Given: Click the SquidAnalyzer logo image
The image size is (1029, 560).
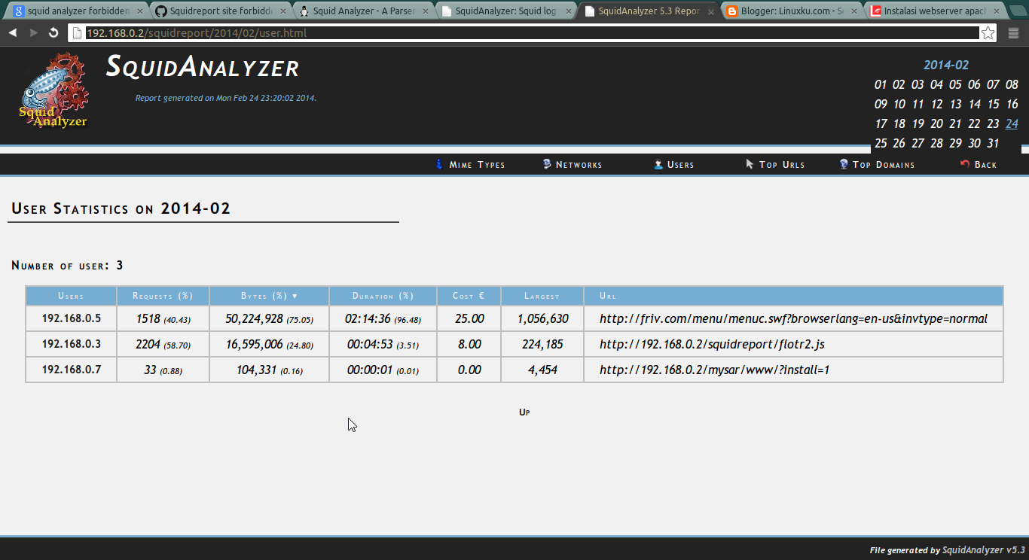Looking at the screenshot, I should tap(54, 90).
